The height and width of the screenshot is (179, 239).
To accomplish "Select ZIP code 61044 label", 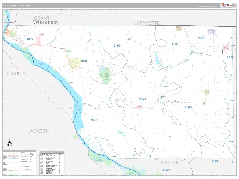I will click(232, 100).
